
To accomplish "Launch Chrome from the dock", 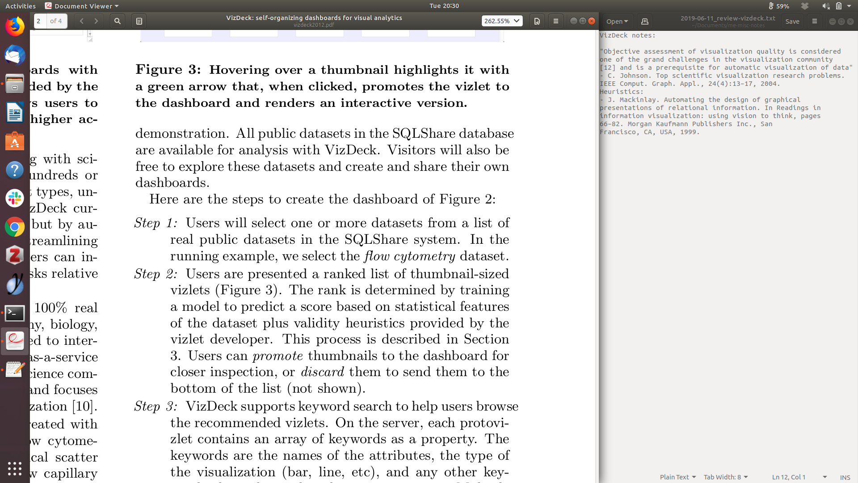I will pyautogui.click(x=15, y=227).
